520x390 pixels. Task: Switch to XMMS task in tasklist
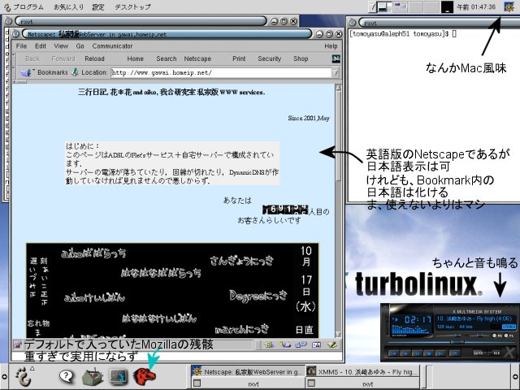tap(362, 372)
